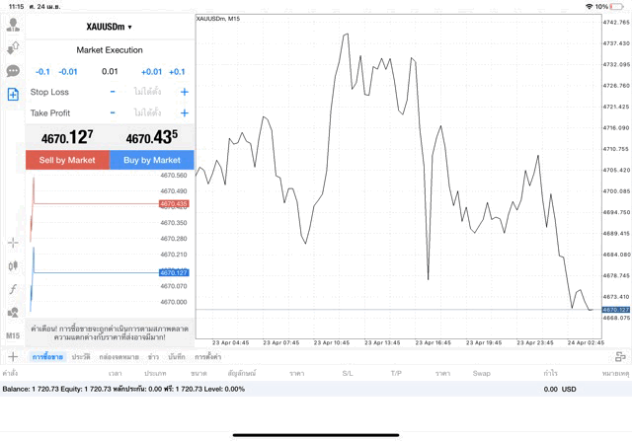Open the objects shapes icon

click(13, 312)
